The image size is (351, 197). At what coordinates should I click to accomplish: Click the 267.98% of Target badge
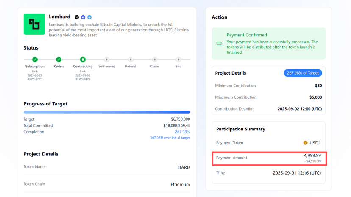point(303,73)
